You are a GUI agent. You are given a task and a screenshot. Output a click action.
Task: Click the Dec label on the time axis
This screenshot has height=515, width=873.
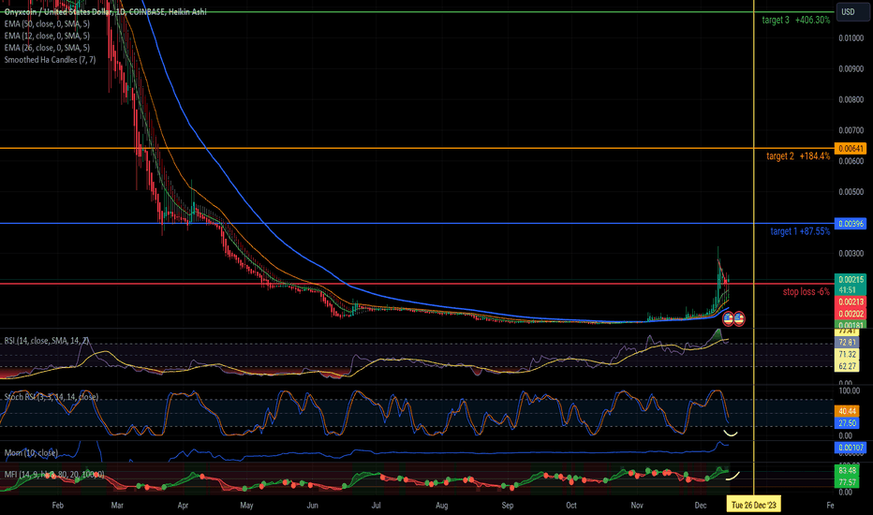[x=701, y=505]
